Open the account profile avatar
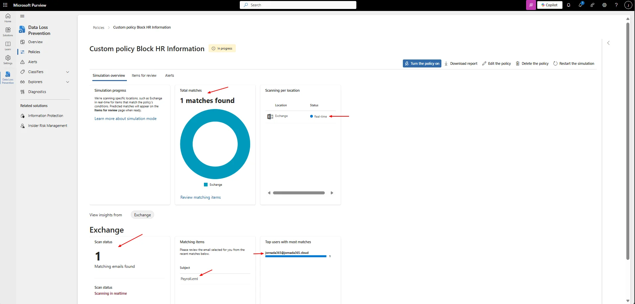 click(628, 5)
